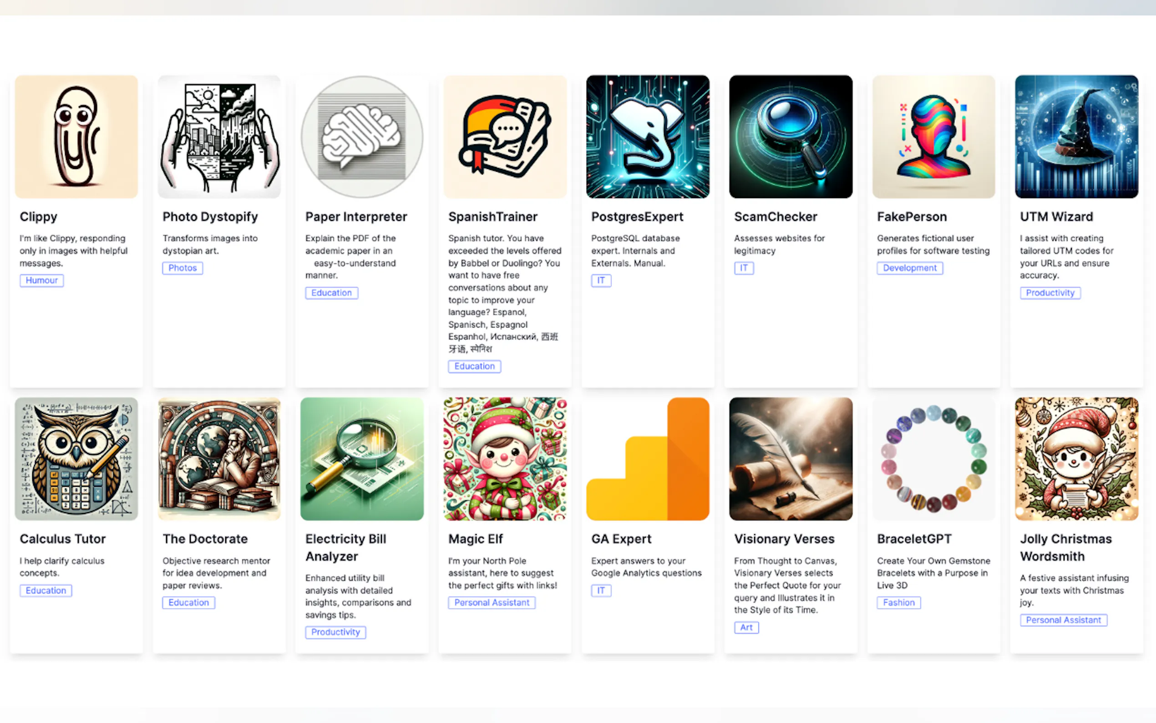This screenshot has width=1156, height=723.
Task: Click the PostgresExpert elephant icon
Action: 648,137
